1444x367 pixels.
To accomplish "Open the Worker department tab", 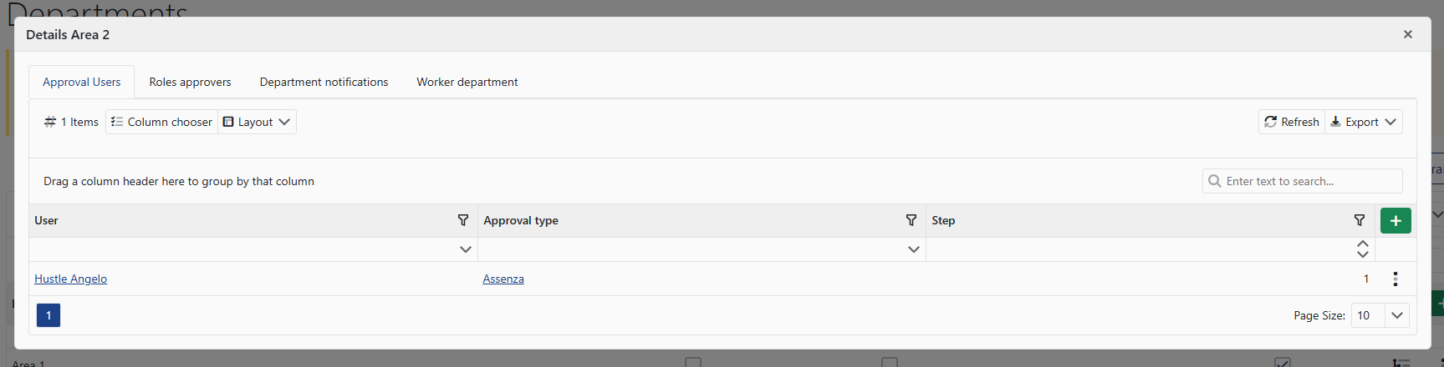I will click(467, 82).
